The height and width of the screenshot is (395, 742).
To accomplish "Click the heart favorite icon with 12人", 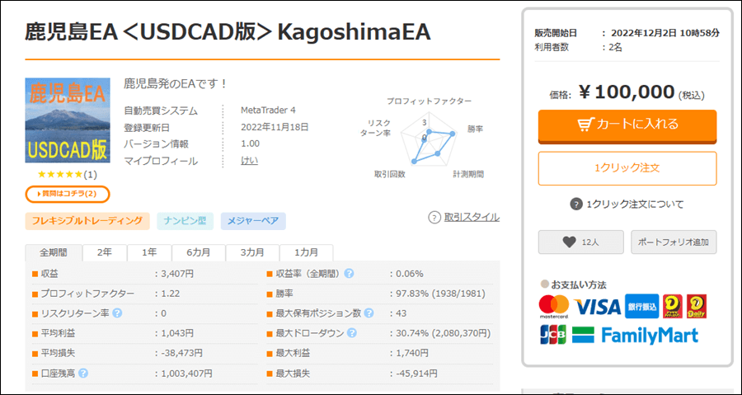I will (x=569, y=242).
